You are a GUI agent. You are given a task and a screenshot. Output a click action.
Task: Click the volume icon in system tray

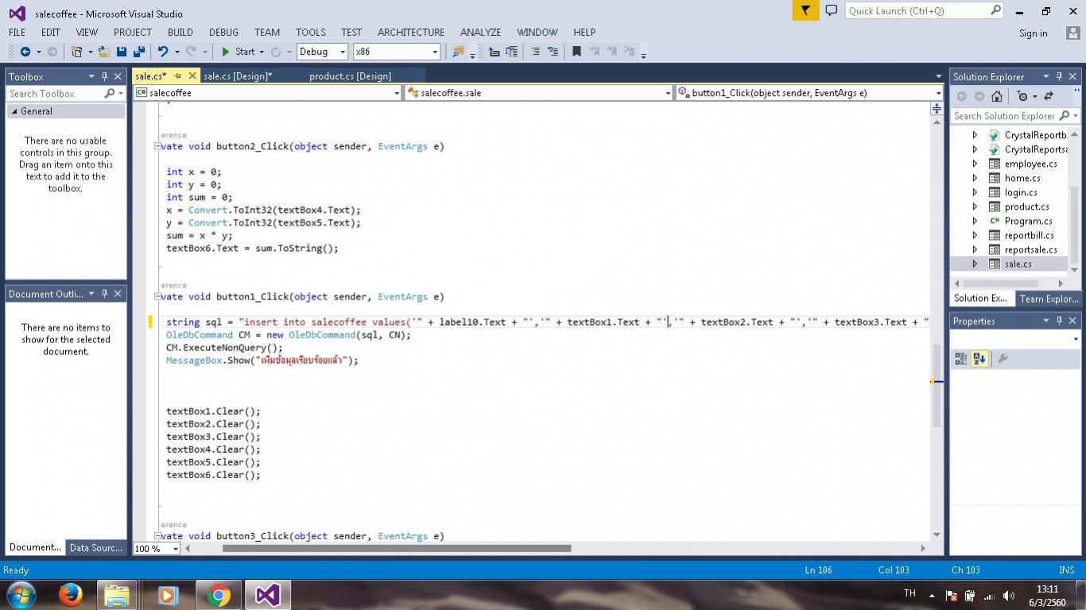(1008, 595)
